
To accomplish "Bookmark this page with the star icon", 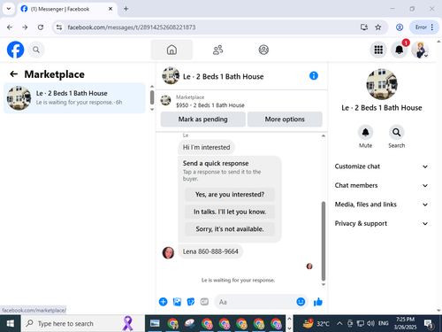I will [378, 27].
